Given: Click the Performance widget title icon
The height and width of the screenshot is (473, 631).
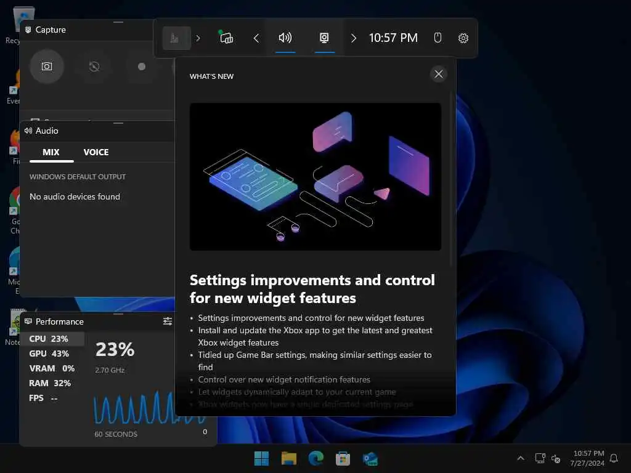Looking at the screenshot, I should pyautogui.click(x=28, y=321).
